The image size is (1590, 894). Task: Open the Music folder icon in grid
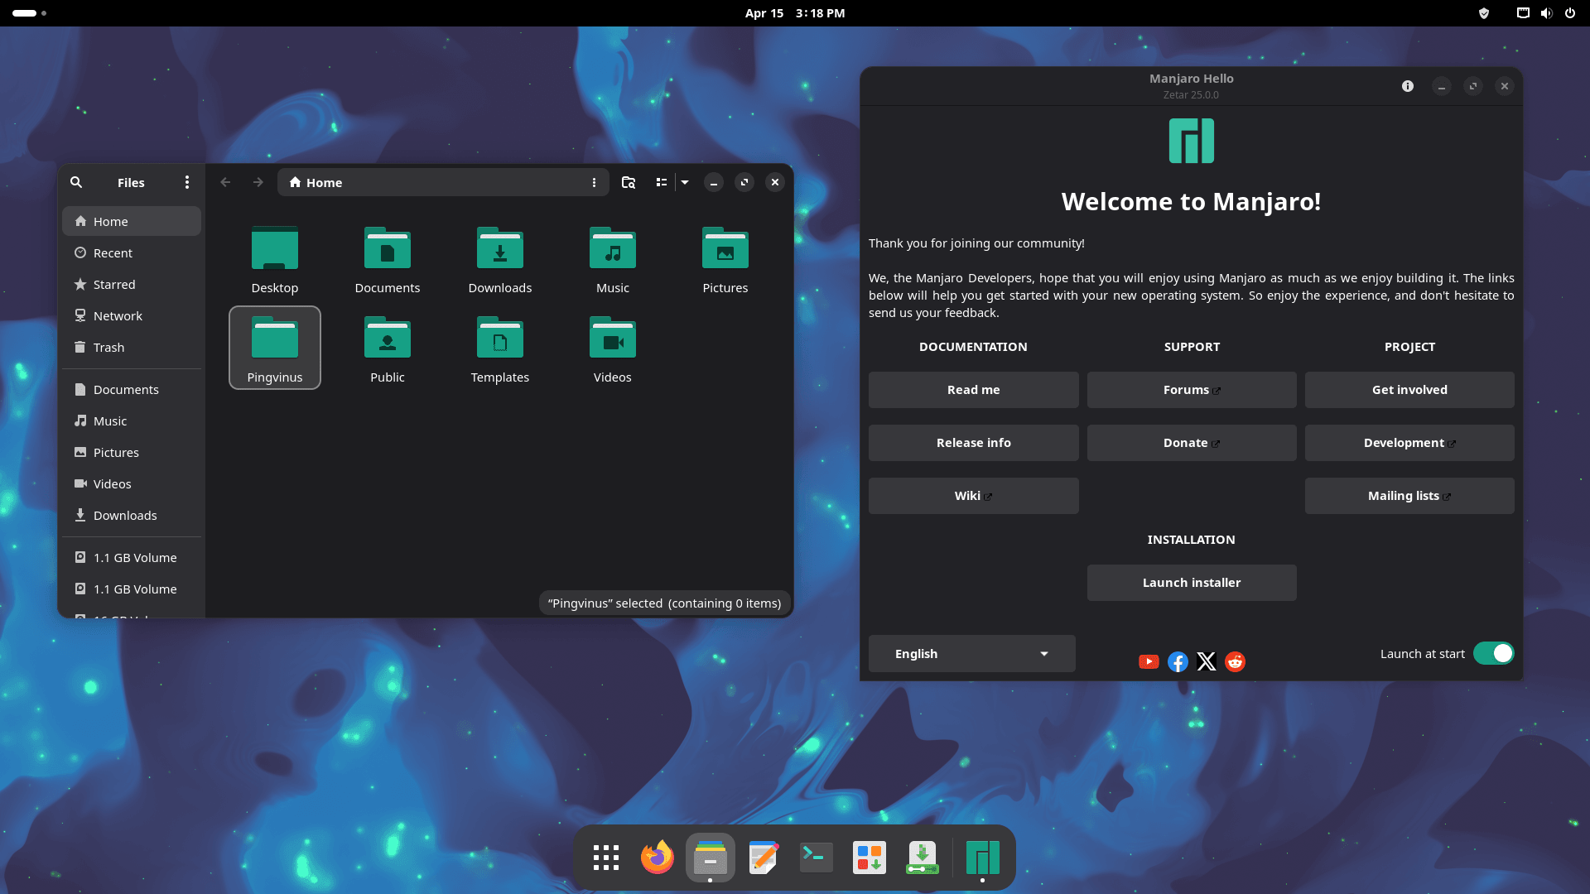613,260
